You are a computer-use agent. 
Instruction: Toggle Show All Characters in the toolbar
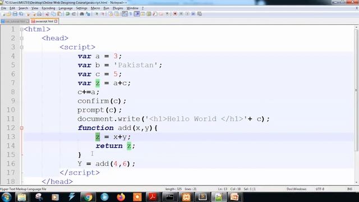[x=131, y=14]
